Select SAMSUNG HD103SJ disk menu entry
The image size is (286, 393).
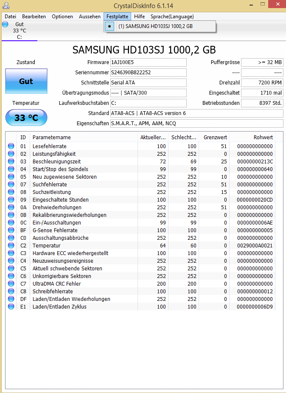click(x=160, y=26)
